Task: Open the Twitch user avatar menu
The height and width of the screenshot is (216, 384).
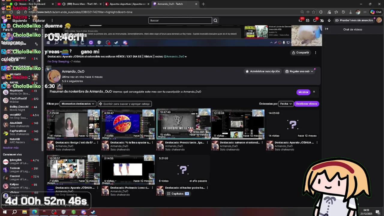Action: (x=379, y=20)
